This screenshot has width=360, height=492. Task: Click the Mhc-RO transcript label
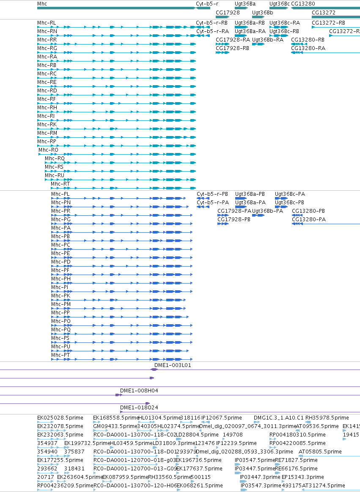coord(48,150)
